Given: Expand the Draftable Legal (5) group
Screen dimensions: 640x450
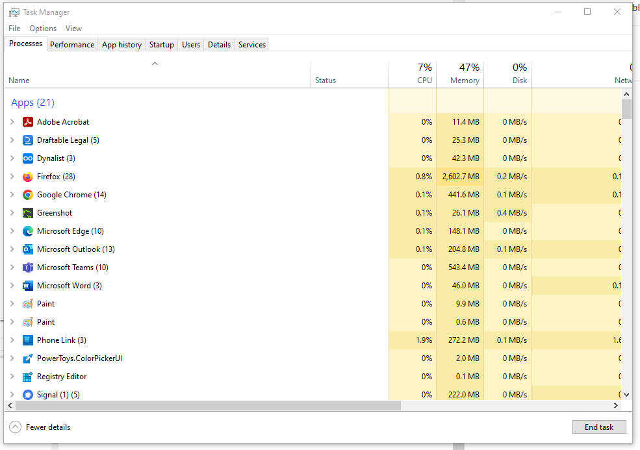Looking at the screenshot, I should [x=12, y=140].
